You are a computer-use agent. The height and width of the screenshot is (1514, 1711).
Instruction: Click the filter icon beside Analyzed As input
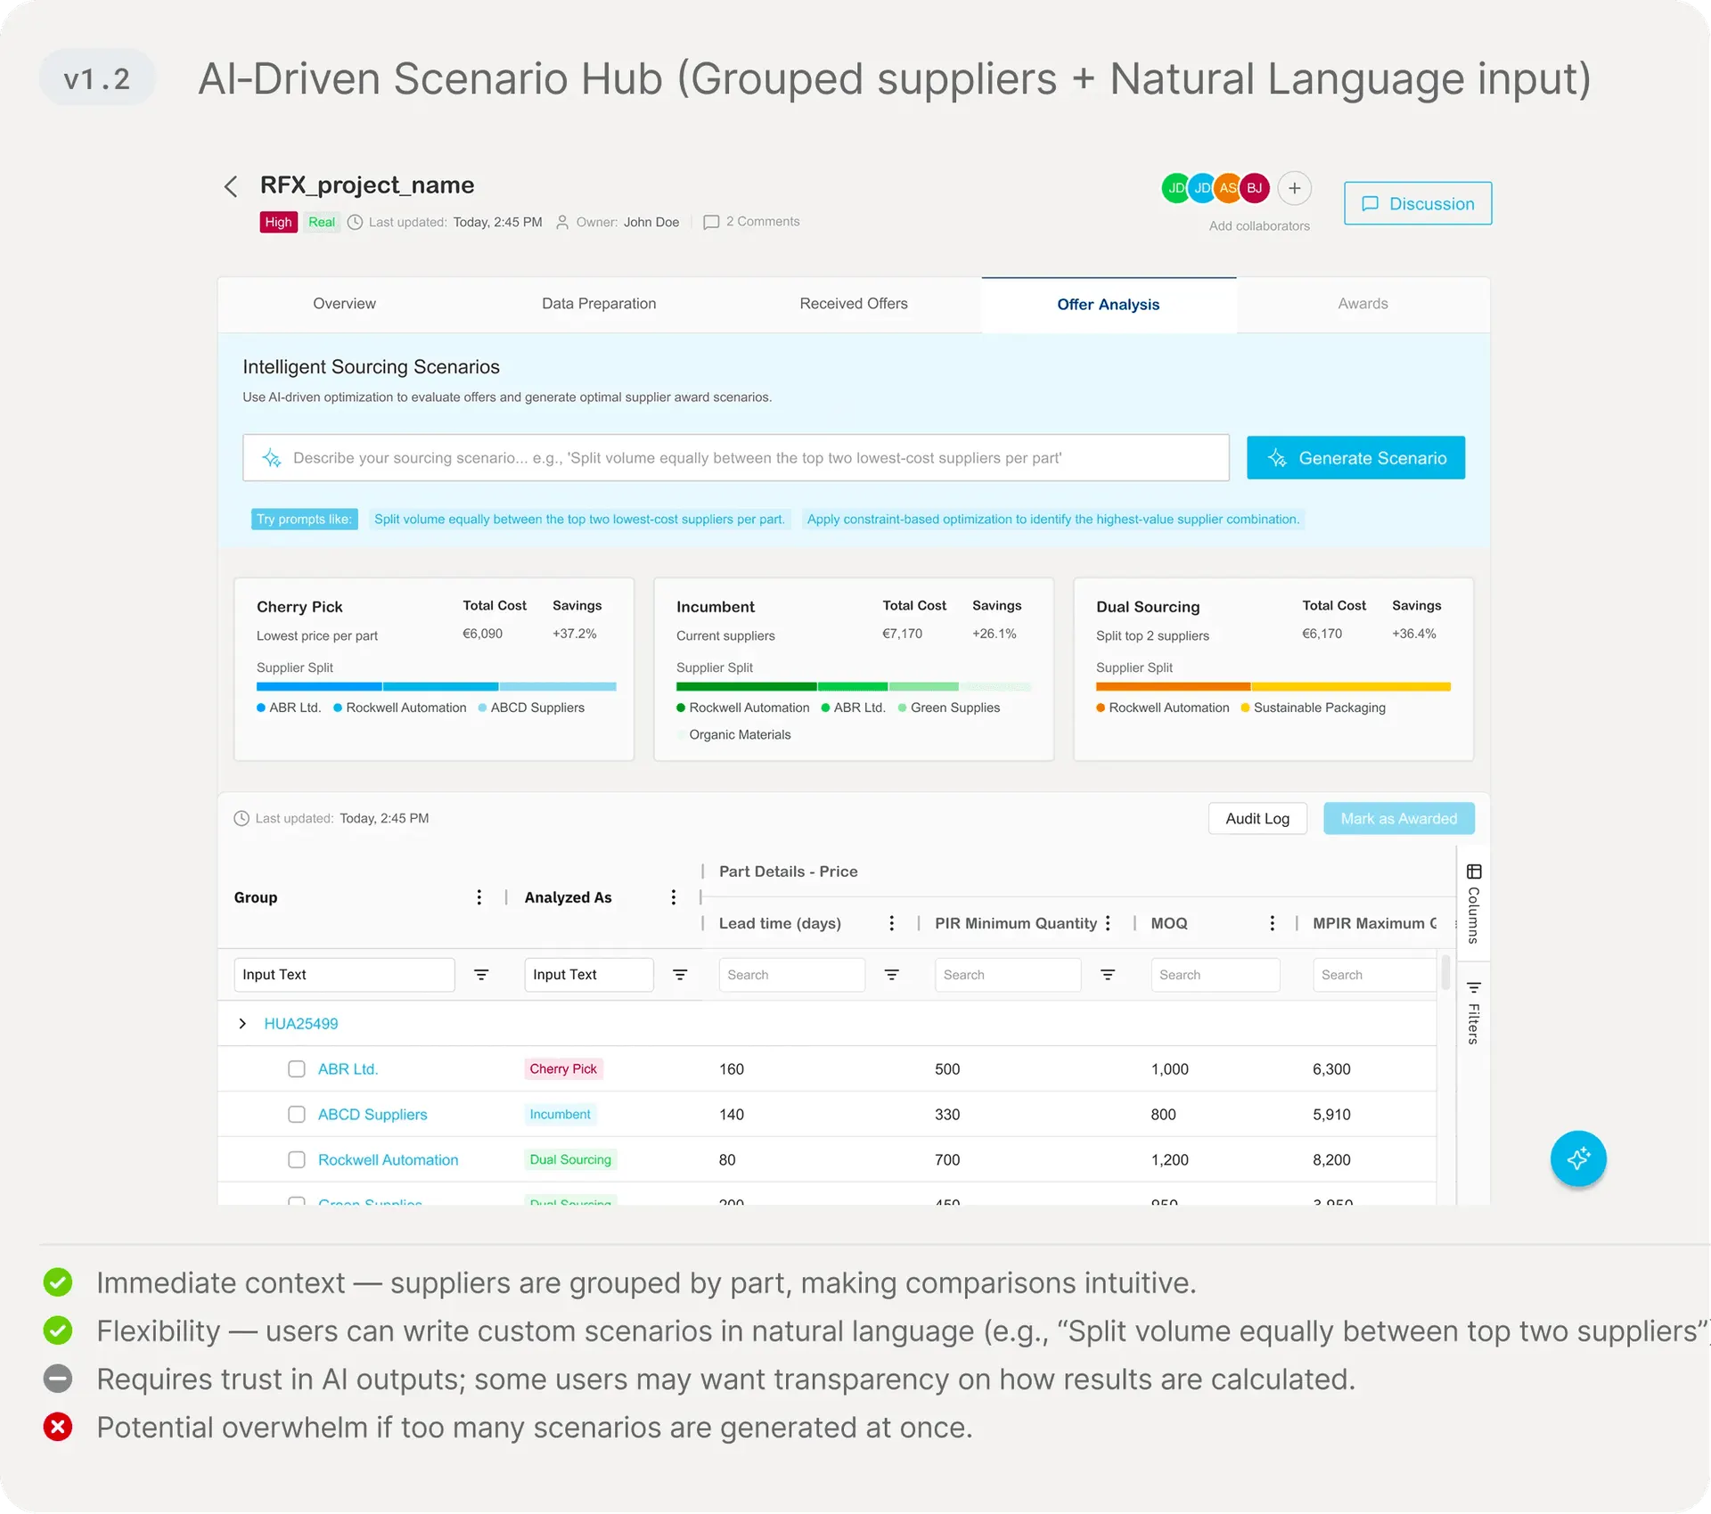(x=680, y=975)
